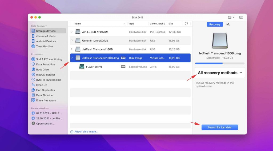Sort by Name column header
This screenshot has width=273, height=151.
[78, 24]
